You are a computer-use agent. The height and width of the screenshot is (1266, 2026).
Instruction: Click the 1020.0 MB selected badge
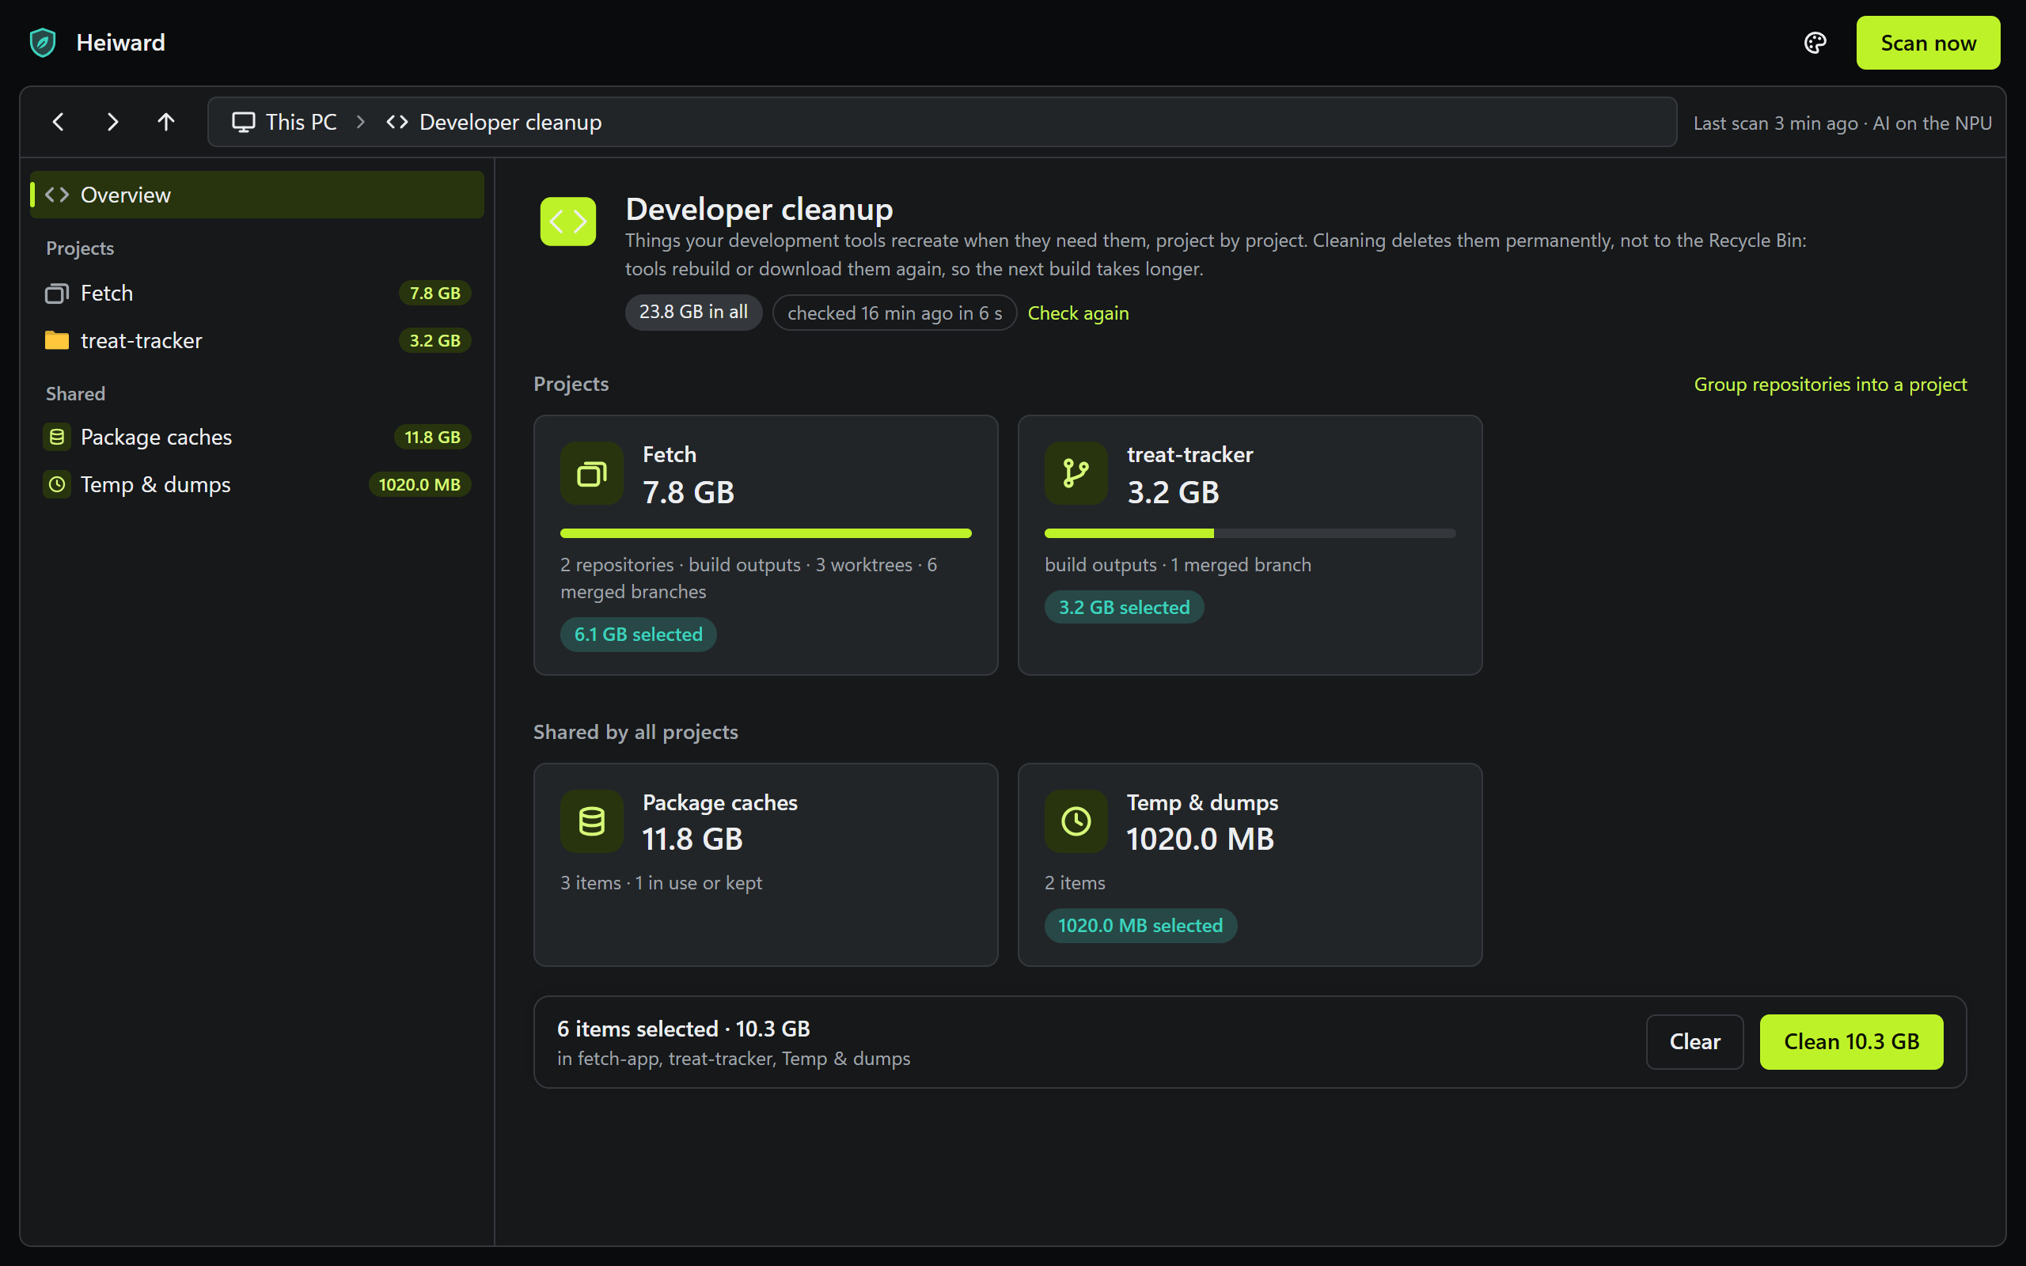[1140, 926]
